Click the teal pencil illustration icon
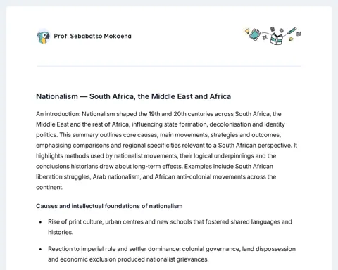Screen dimensions: 338x270 coord(292,30)
